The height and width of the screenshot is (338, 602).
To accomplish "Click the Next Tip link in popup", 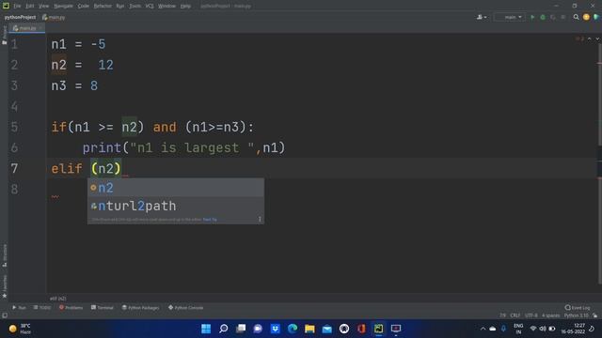I will click(x=210, y=220).
